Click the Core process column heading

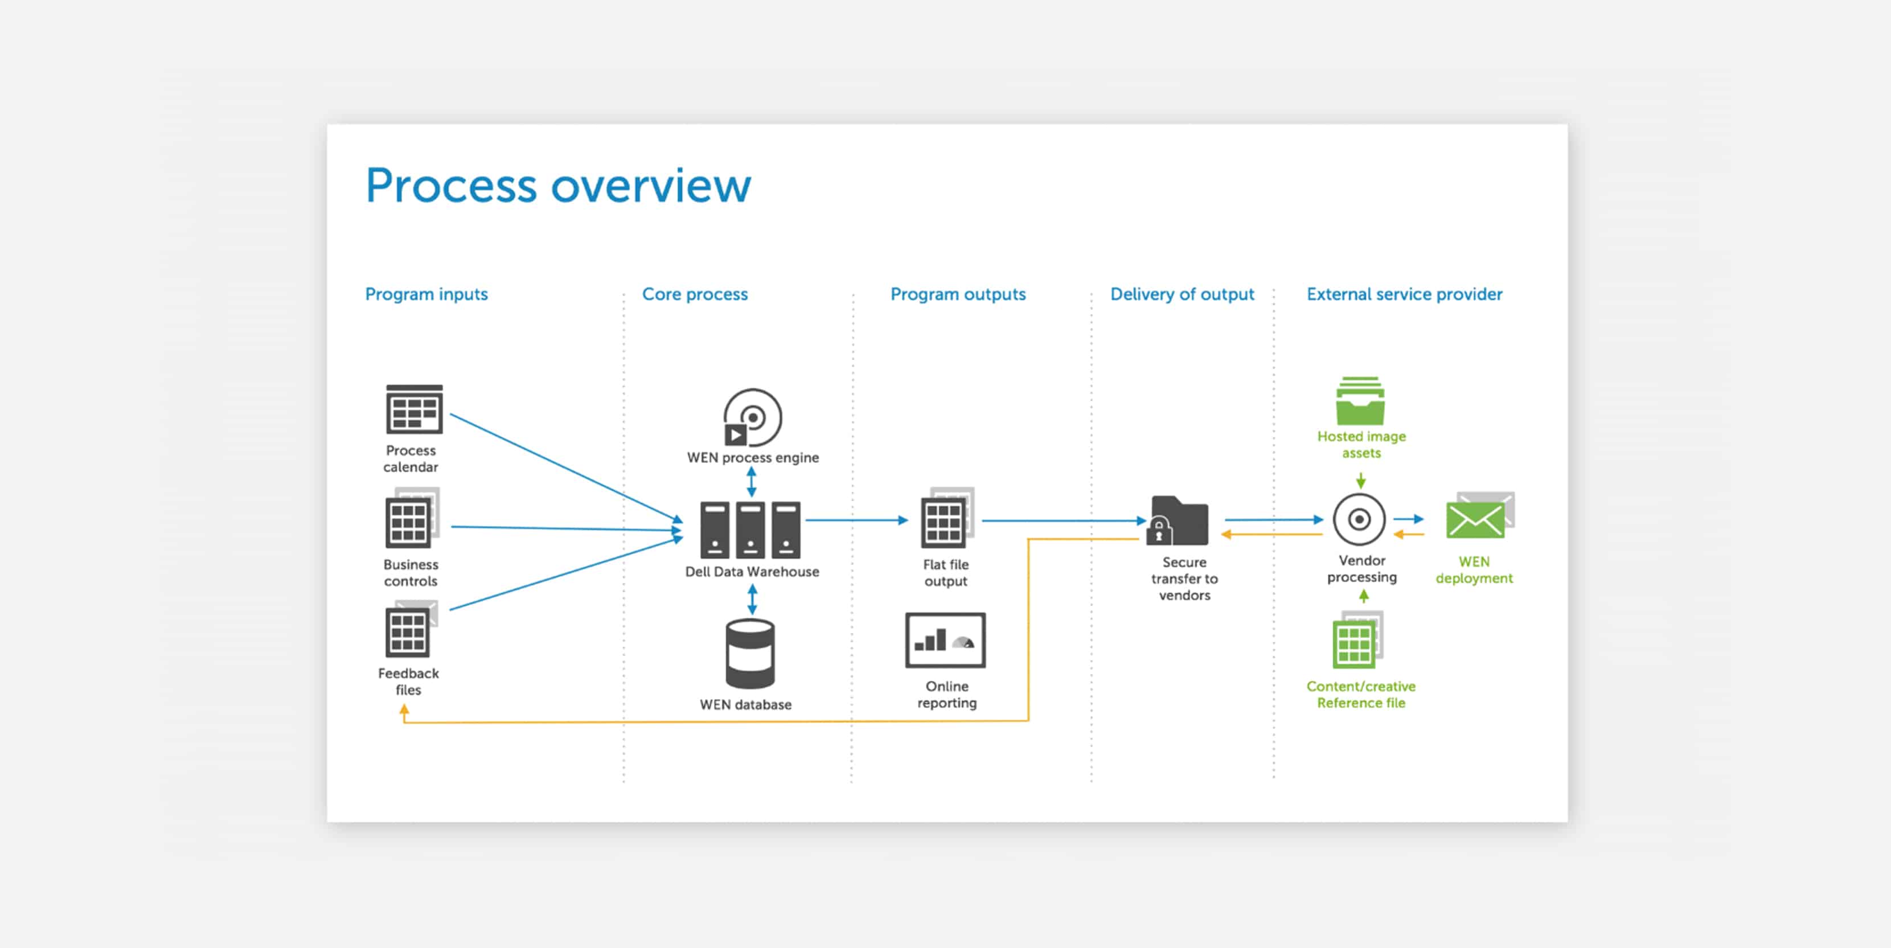point(695,294)
